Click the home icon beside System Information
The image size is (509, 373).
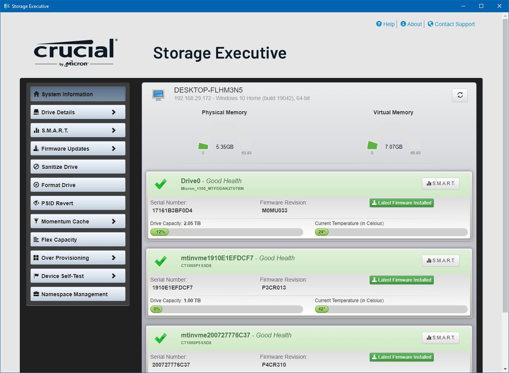point(36,94)
